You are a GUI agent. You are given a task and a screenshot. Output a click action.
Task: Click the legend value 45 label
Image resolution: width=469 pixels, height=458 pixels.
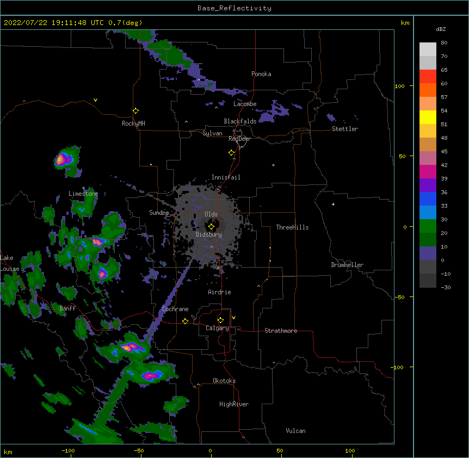pos(444,152)
